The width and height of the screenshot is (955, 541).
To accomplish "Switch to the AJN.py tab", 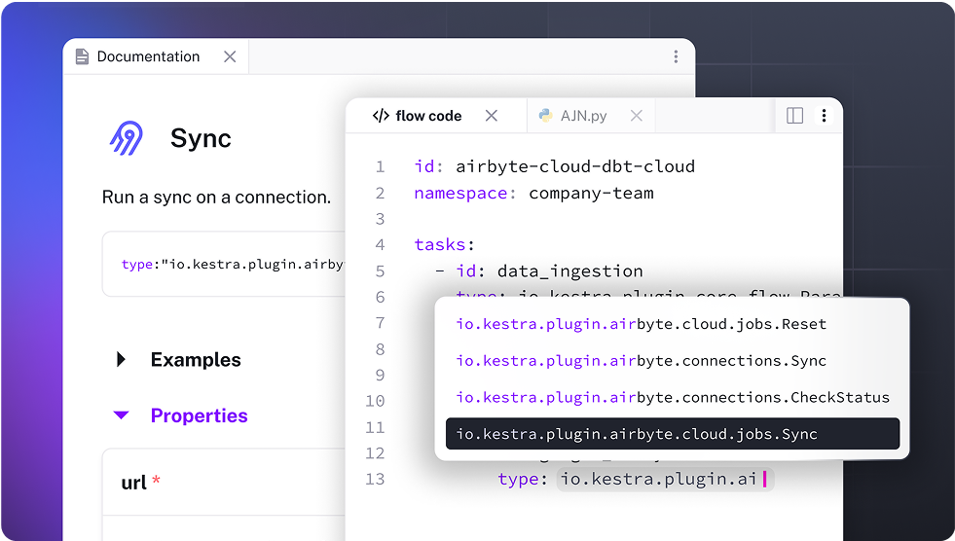I will tap(583, 116).
